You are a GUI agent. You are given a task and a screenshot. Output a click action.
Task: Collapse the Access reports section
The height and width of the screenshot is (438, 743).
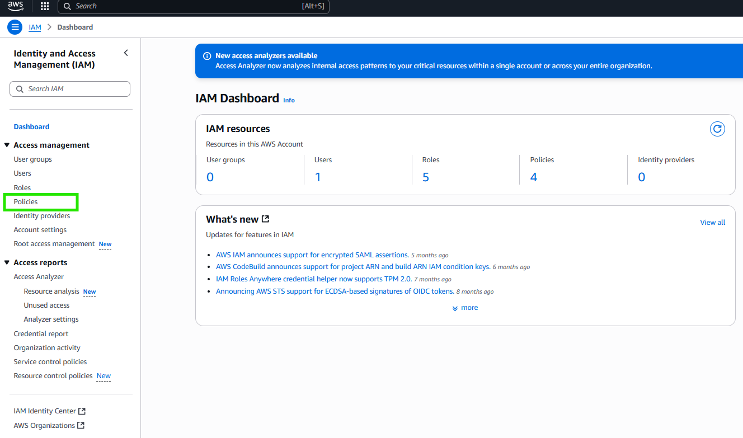7,262
